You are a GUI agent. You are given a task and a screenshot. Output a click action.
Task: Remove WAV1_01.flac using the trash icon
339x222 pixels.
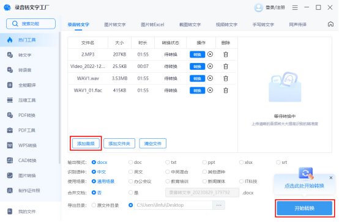coord(226,91)
